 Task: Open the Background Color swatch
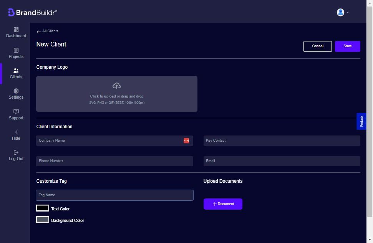43,220
